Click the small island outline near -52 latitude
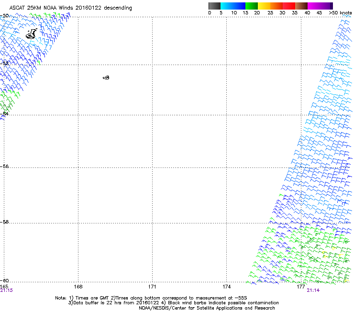Screen dimensions: 354x311 [106, 78]
